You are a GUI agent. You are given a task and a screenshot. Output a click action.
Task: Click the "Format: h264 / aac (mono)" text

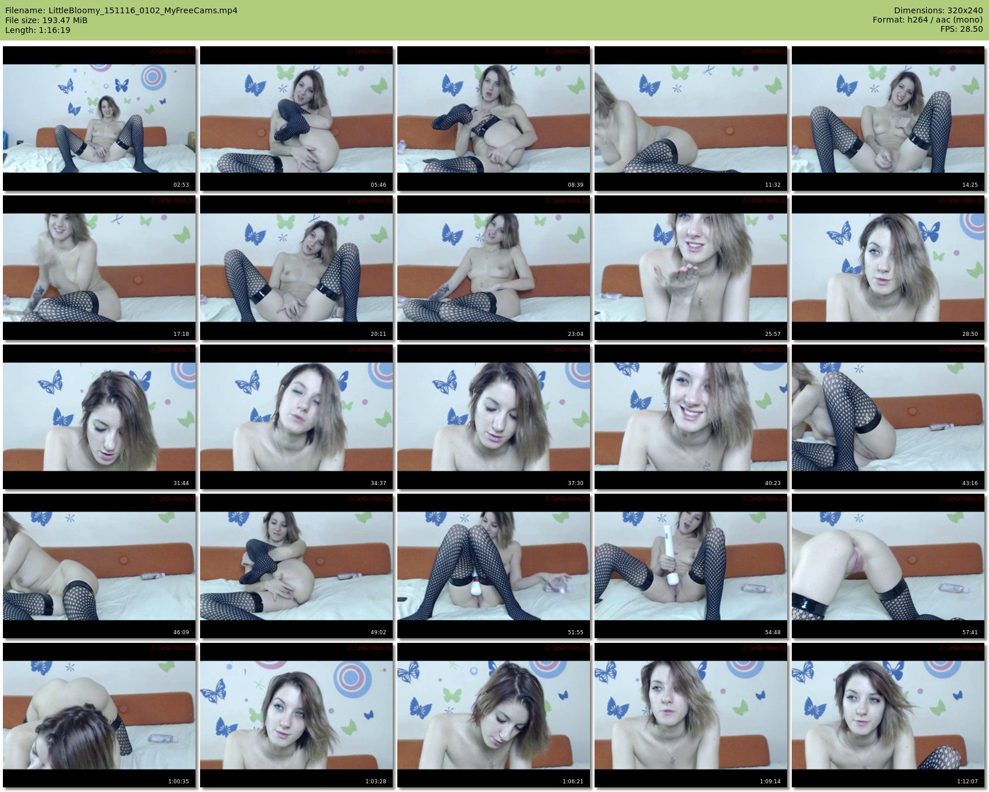[x=928, y=20]
